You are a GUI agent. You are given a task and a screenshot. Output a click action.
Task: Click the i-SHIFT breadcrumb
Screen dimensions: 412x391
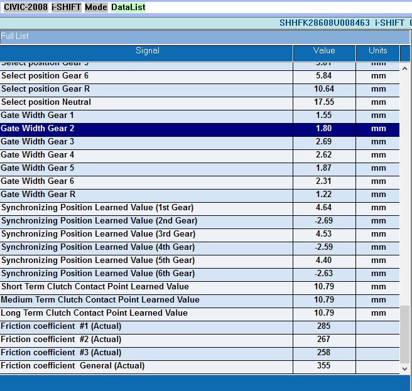(x=66, y=7)
